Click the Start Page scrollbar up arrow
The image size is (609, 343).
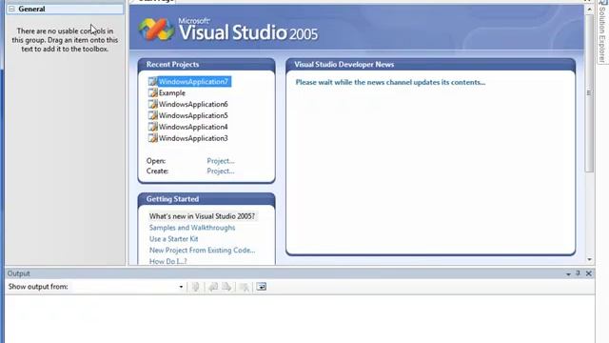click(589, 9)
